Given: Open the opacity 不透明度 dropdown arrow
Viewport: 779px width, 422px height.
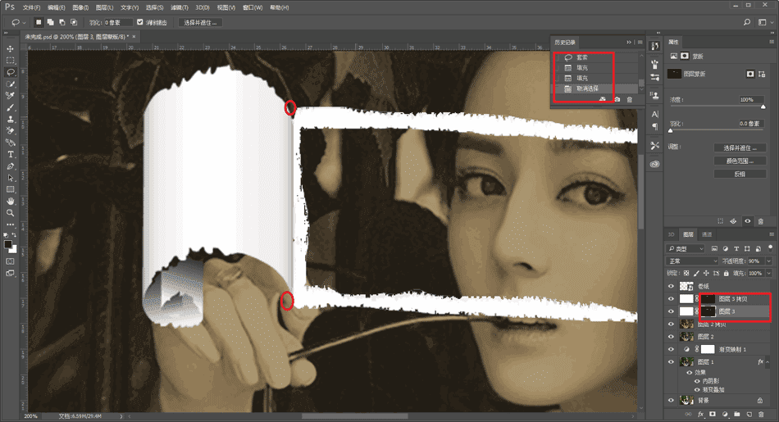Looking at the screenshot, I should [769, 261].
